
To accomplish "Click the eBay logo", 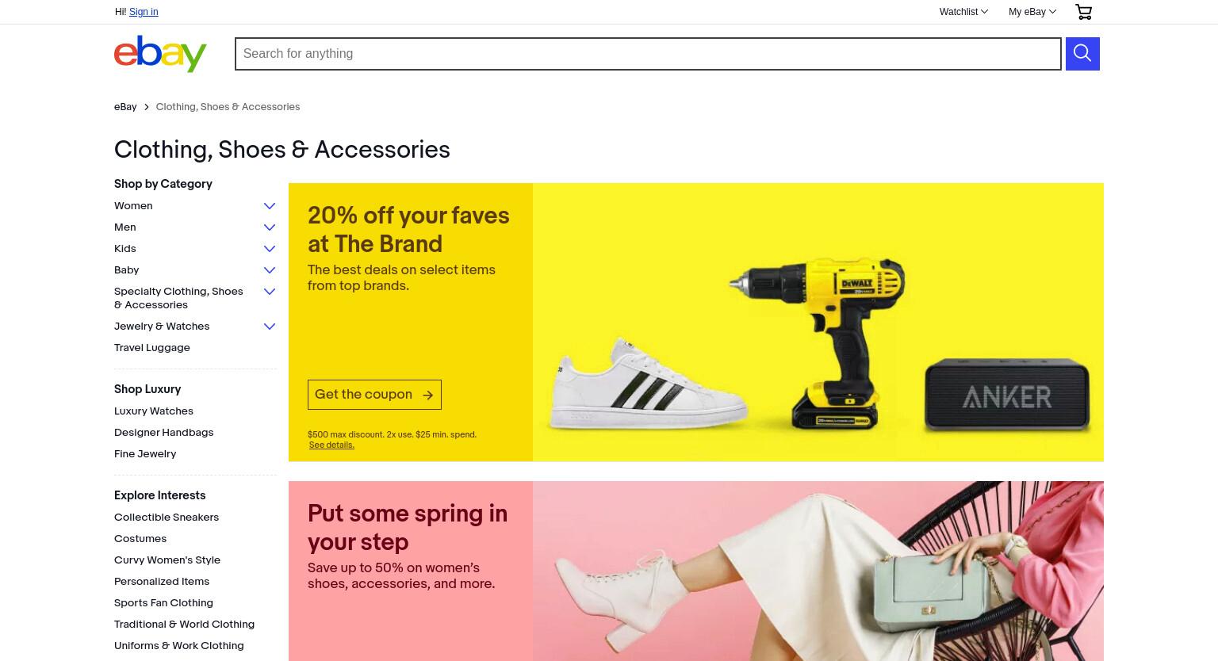I will tap(160, 54).
